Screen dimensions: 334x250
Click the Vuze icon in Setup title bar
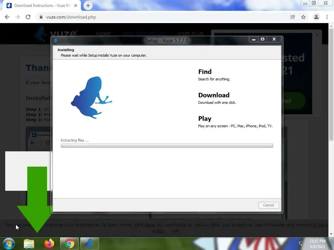56,40
